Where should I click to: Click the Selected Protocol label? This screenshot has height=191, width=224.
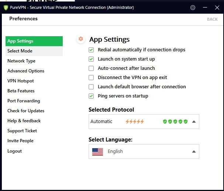111,110
